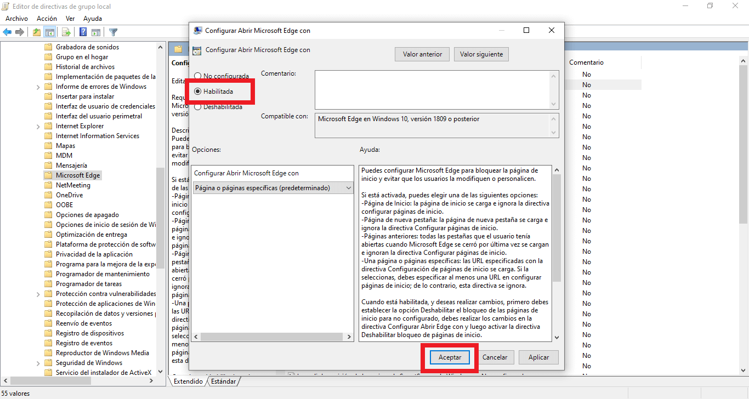Expand the Seguridad de Windows node
Viewport: 749px width, 399px height.
pos(38,363)
